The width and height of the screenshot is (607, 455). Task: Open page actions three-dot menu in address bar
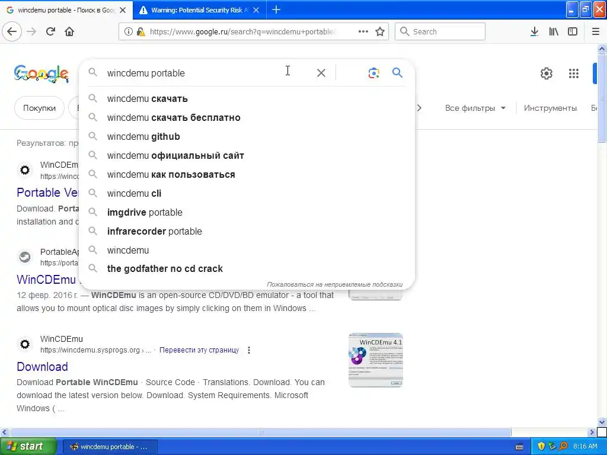[x=363, y=31]
